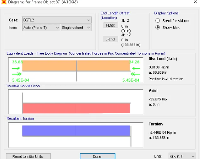Click 'Positive in -1 direction' text
This screenshot has height=159, width=200.
click(166, 79)
